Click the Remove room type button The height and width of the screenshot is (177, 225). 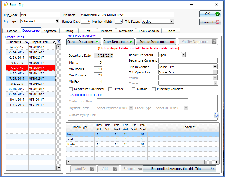131,168
